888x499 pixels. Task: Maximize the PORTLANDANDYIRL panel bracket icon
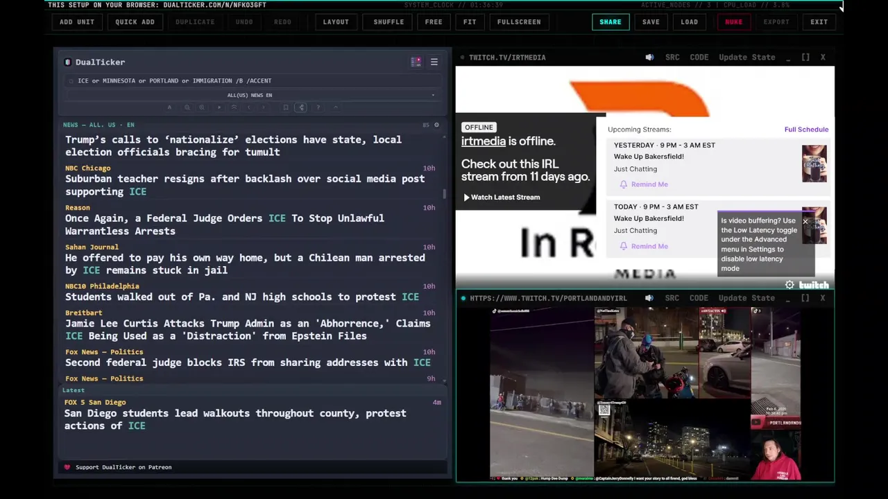[805, 298]
